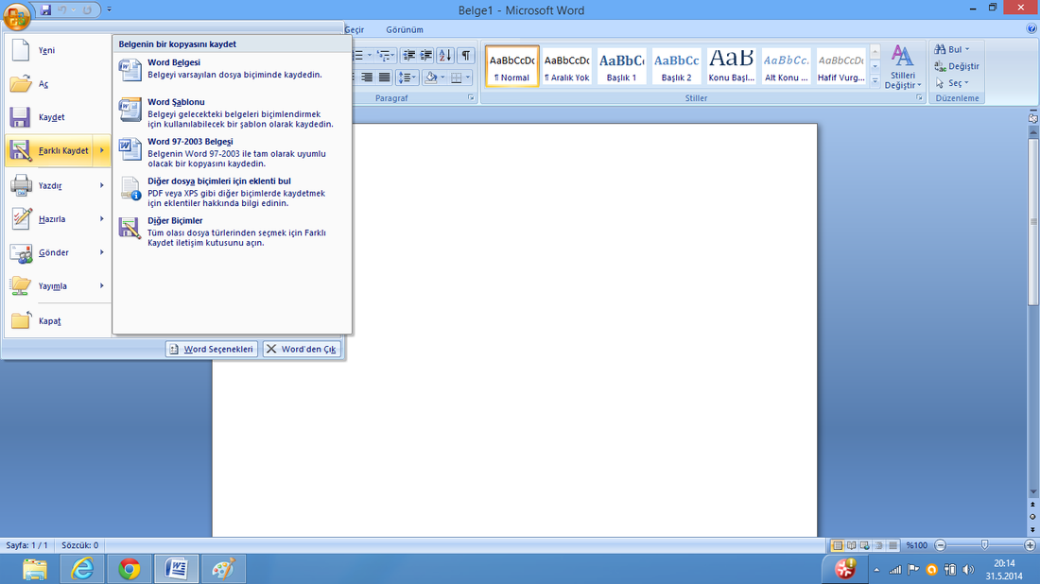1040x584 pixels.
Task: Click the Yayımla folder icon
Action: coord(21,285)
